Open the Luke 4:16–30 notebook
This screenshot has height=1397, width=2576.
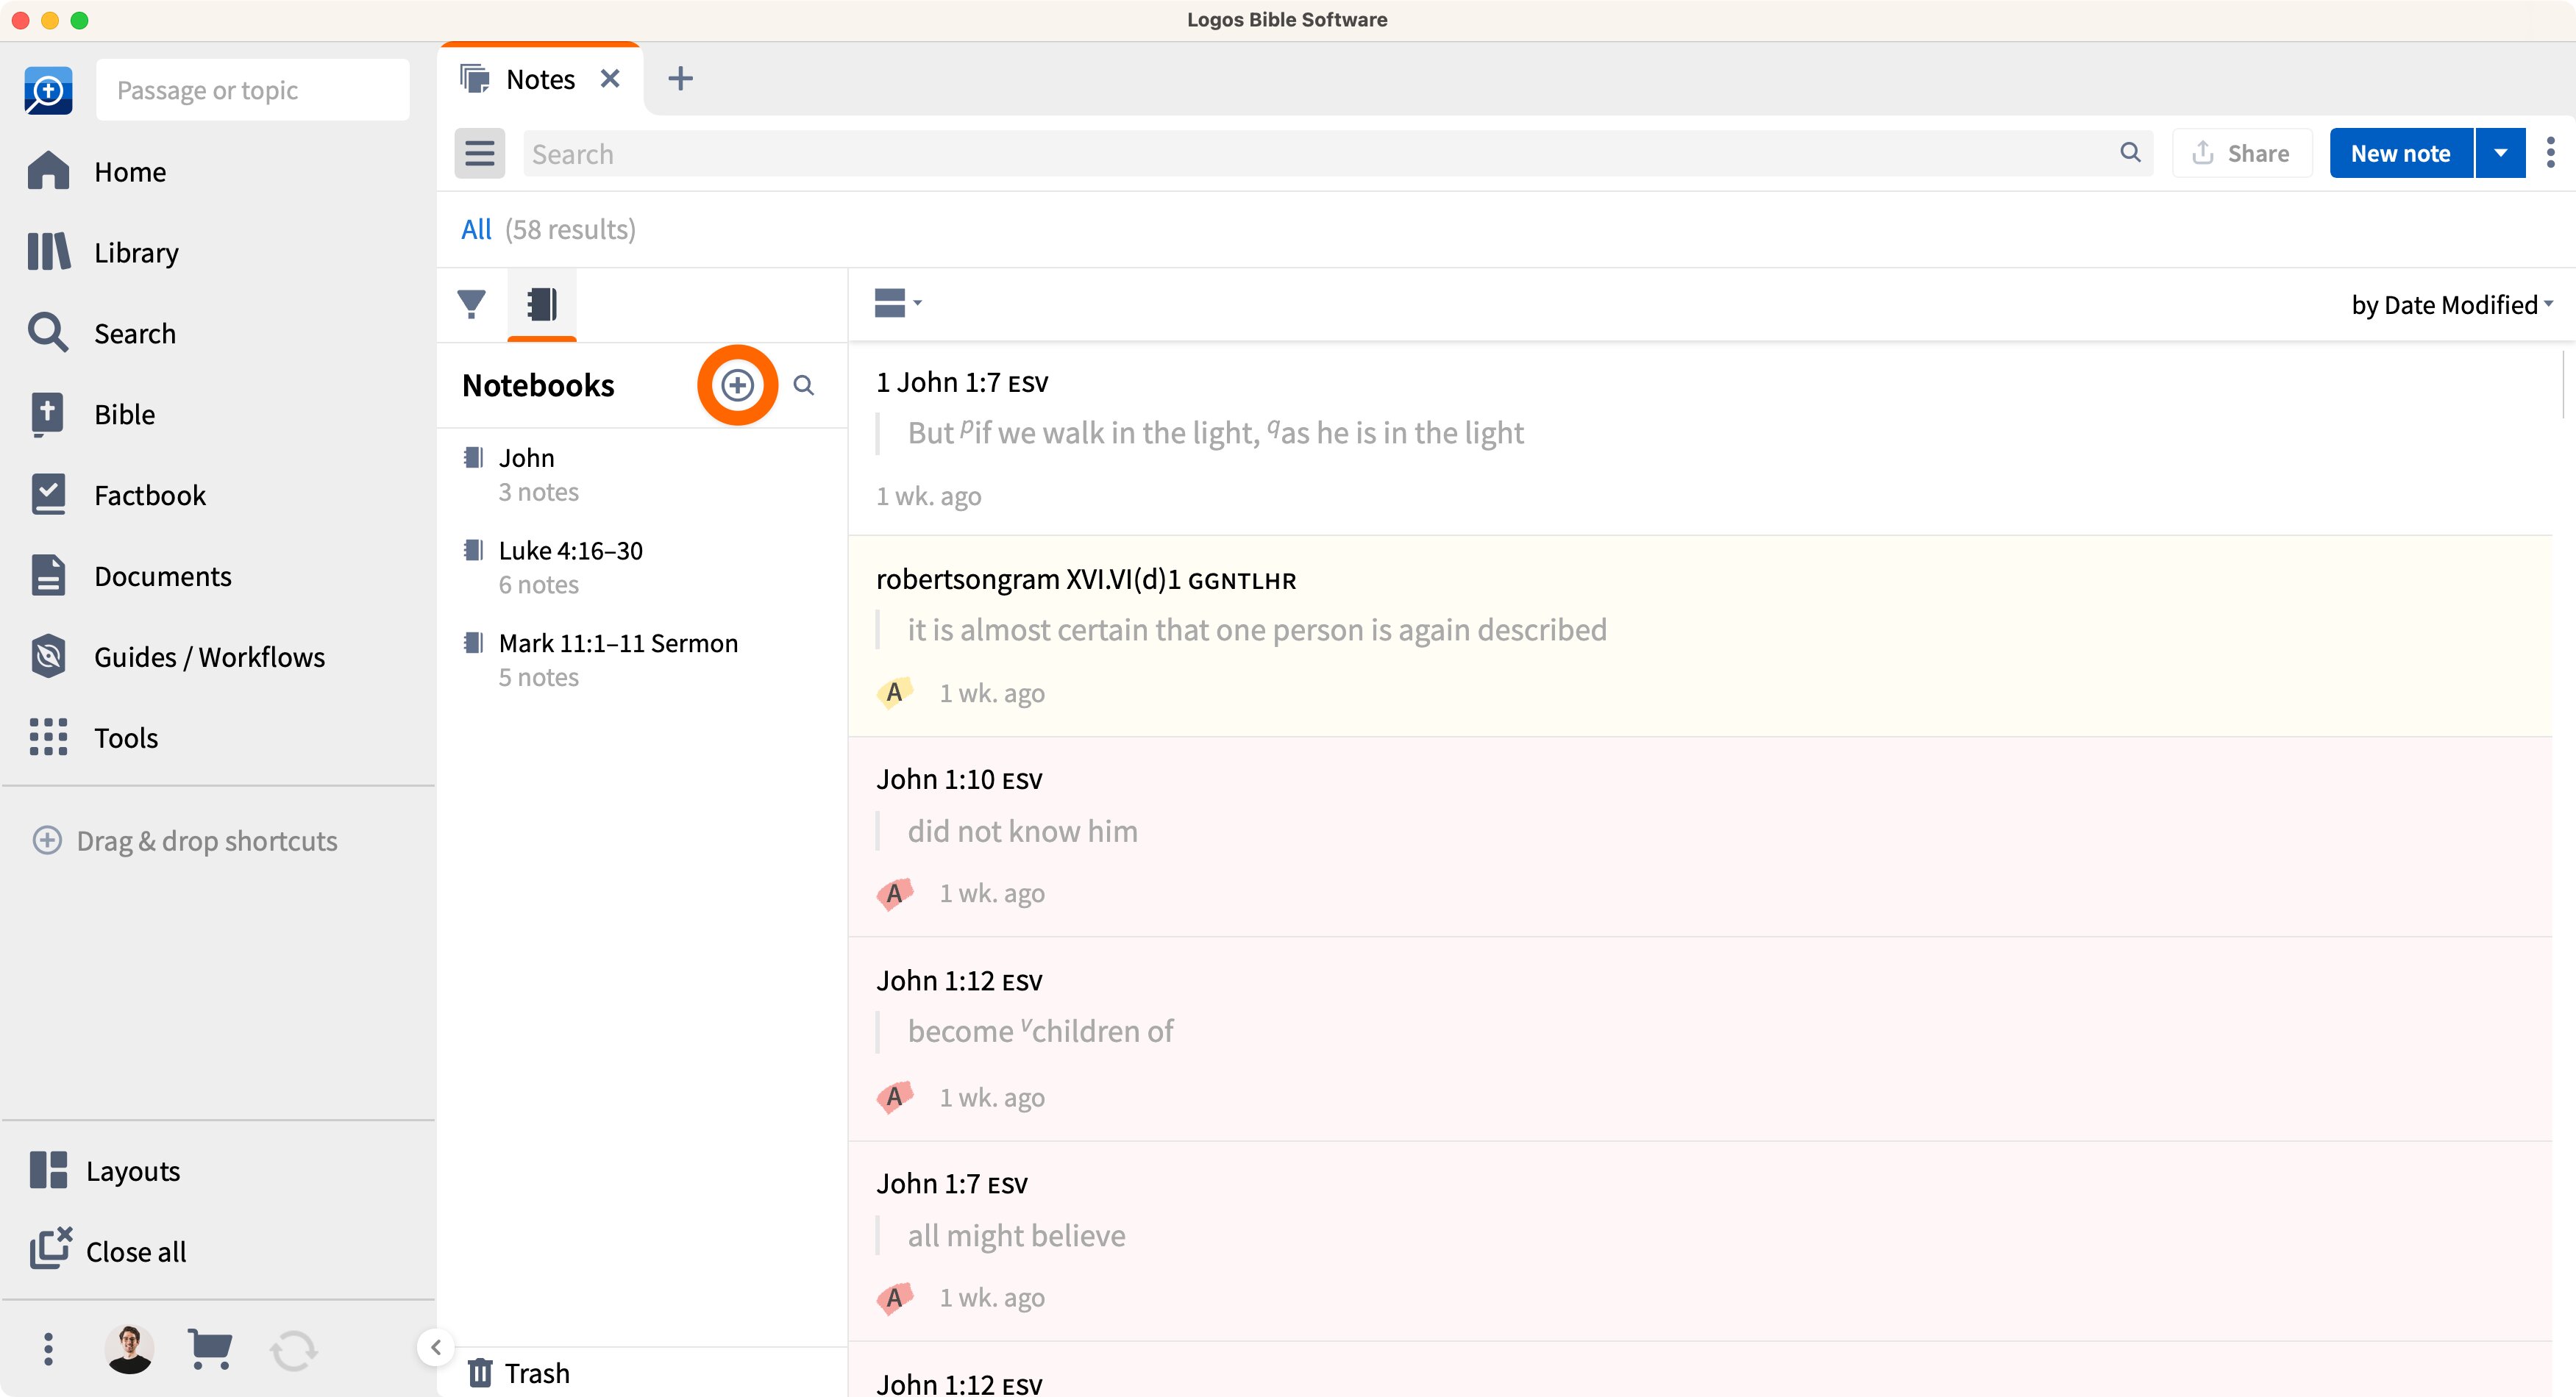tap(642, 568)
